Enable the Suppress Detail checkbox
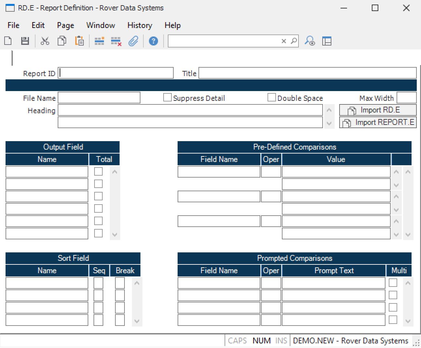 click(167, 98)
